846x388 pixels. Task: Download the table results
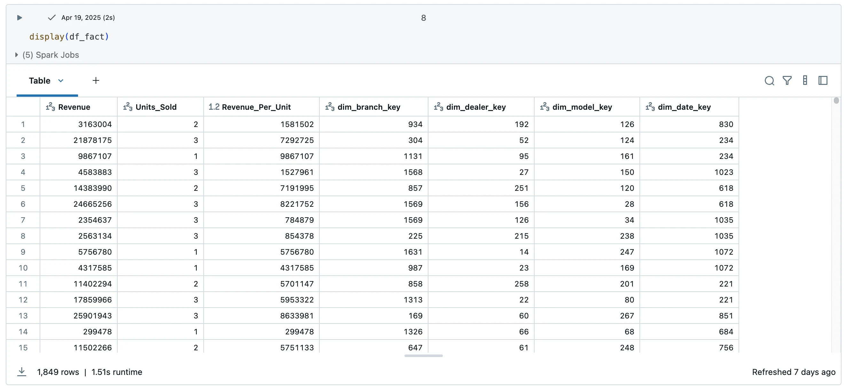22,372
